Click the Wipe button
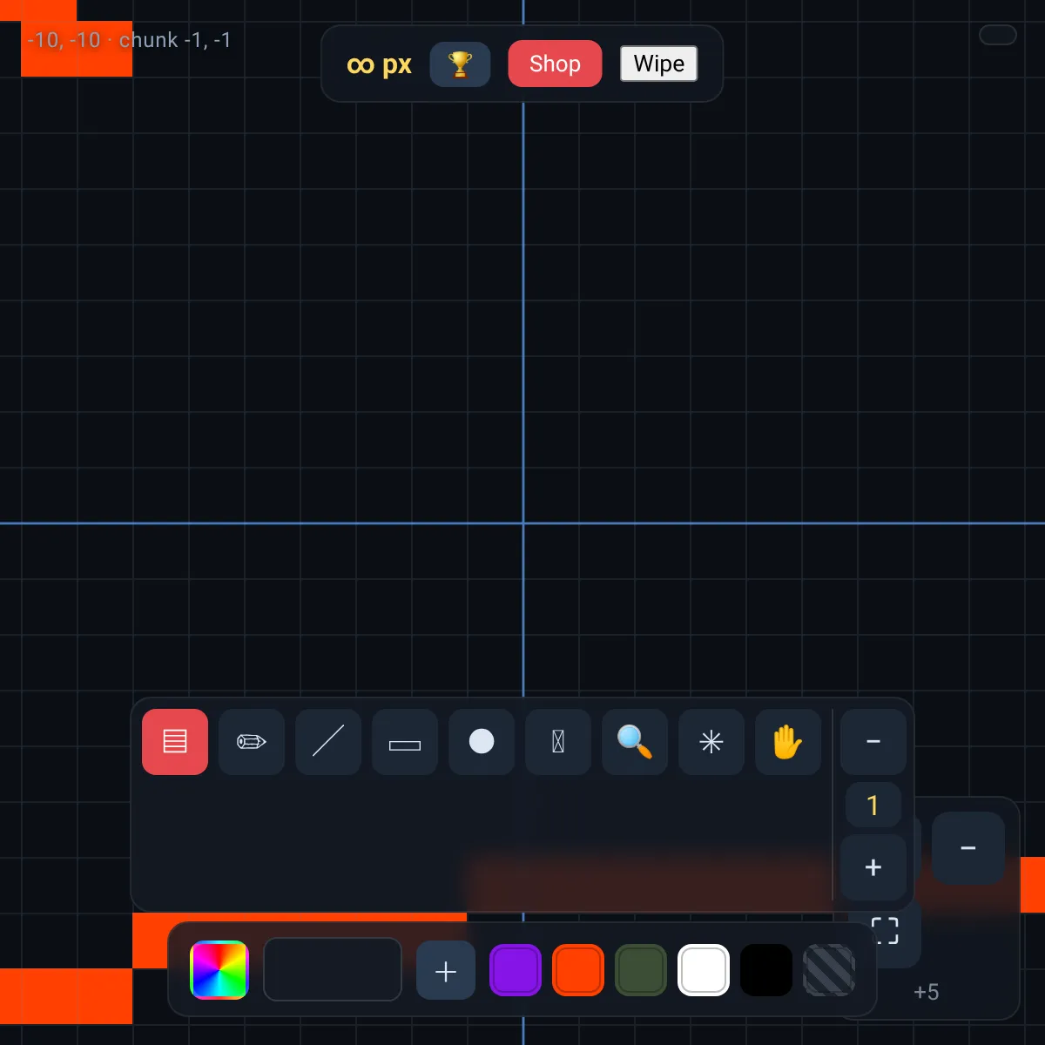 tap(659, 64)
